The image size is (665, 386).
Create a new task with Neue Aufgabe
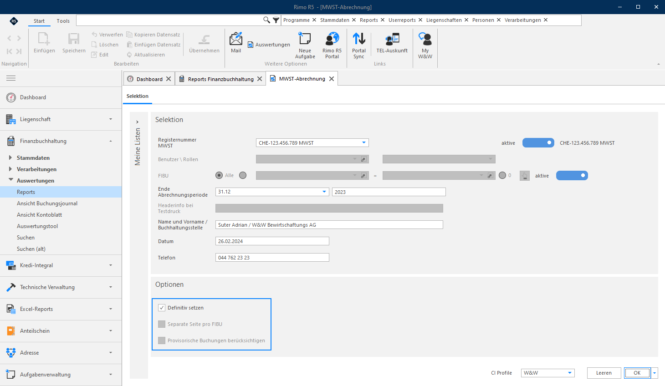(305, 46)
